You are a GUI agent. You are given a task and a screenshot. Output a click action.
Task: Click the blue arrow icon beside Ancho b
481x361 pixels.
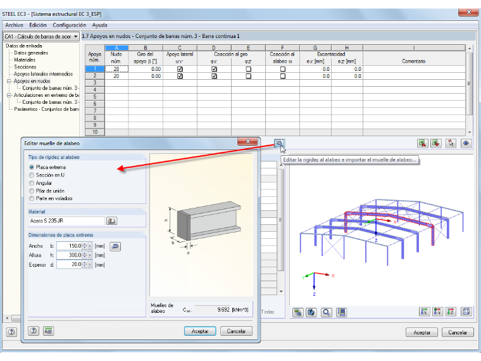pyautogui.click(x=115, y=246)
